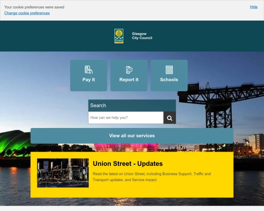Image resolution: width=264 pixels, height=211 pixels.
Task: Open View all our services
Action: (132, 136)
